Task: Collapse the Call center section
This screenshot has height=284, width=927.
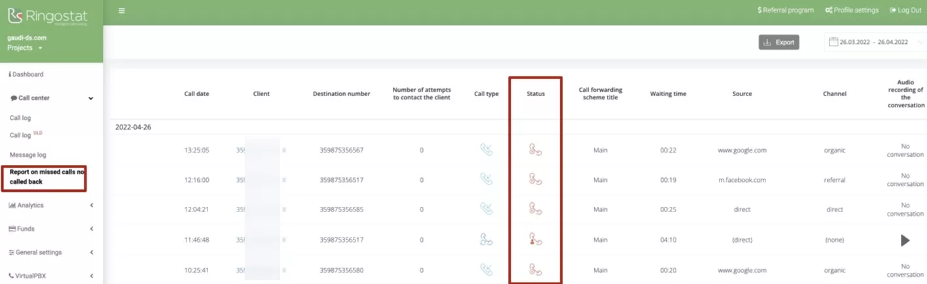Action: (x=51, y=98)
